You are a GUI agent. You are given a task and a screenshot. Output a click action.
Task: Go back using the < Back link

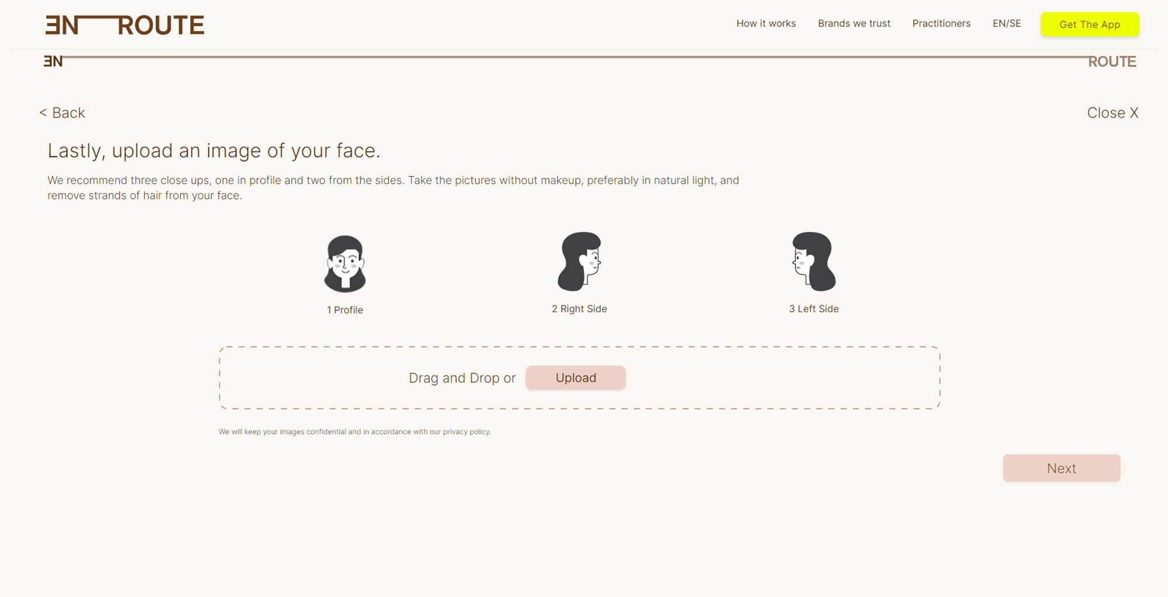pos(62,113)
